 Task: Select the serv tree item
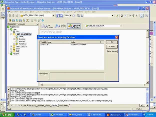click(17, 32)
